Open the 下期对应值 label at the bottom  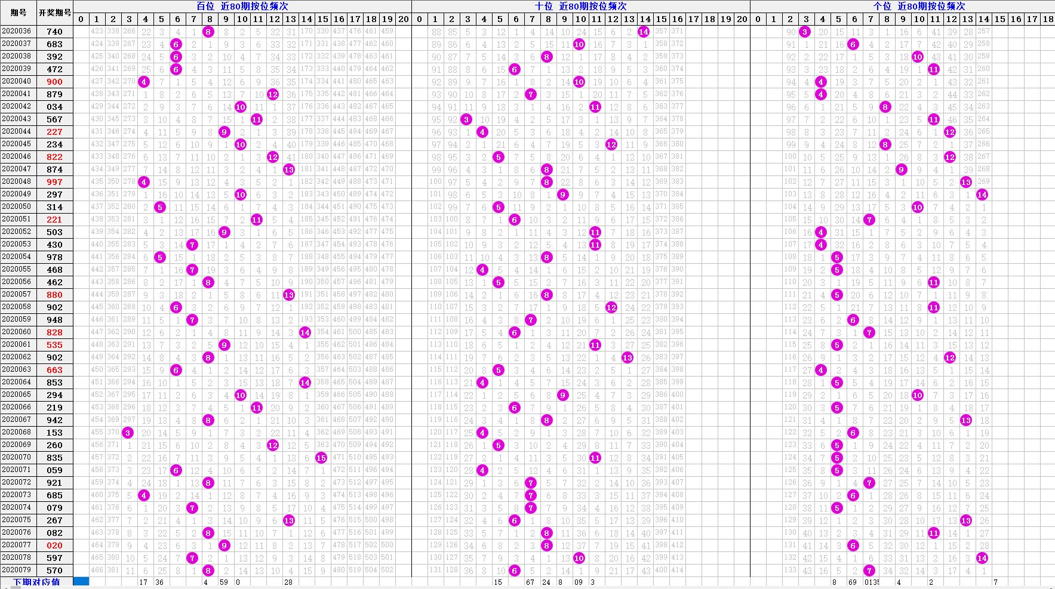point(37,582)
